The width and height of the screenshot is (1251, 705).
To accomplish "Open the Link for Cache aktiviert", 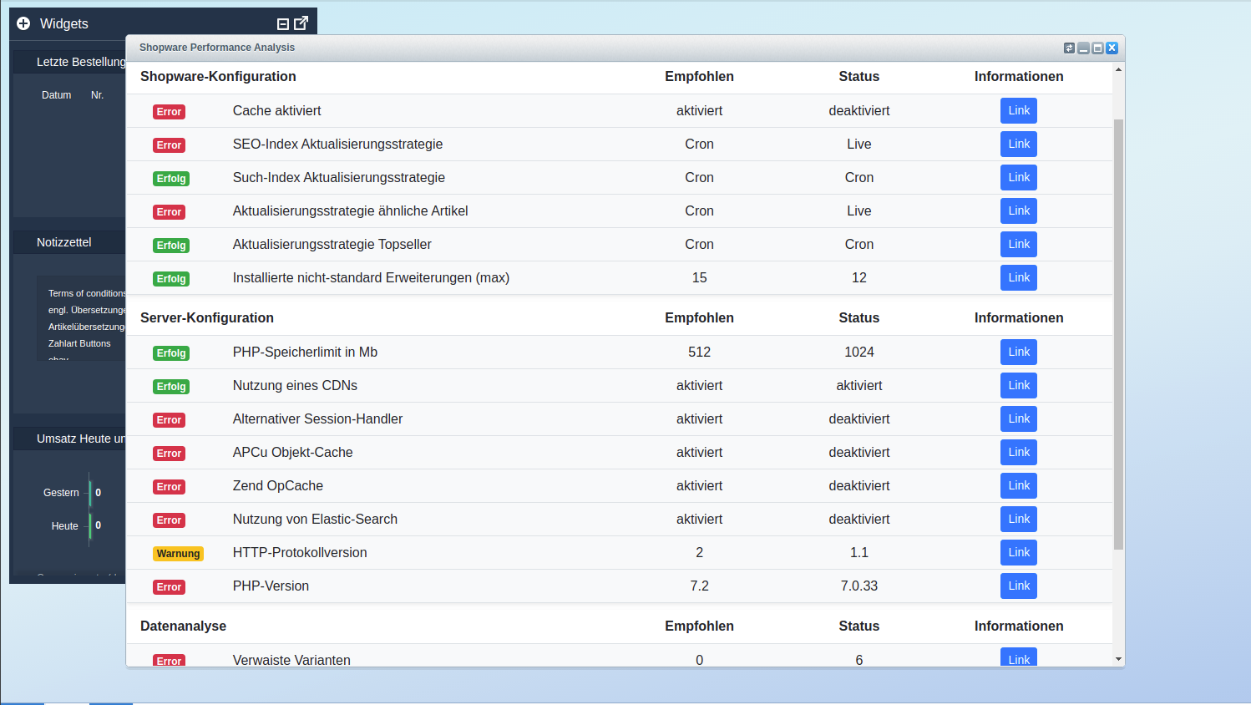I will click(1018, 111).
